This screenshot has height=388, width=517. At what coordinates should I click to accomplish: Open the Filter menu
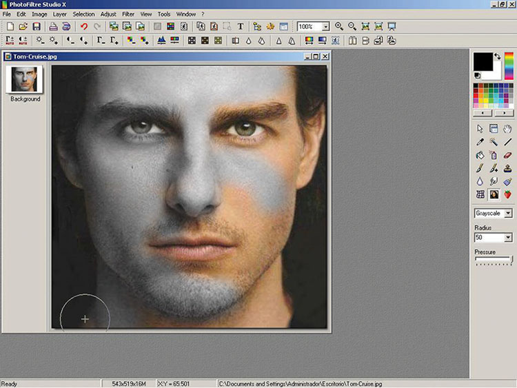[128, 14]
